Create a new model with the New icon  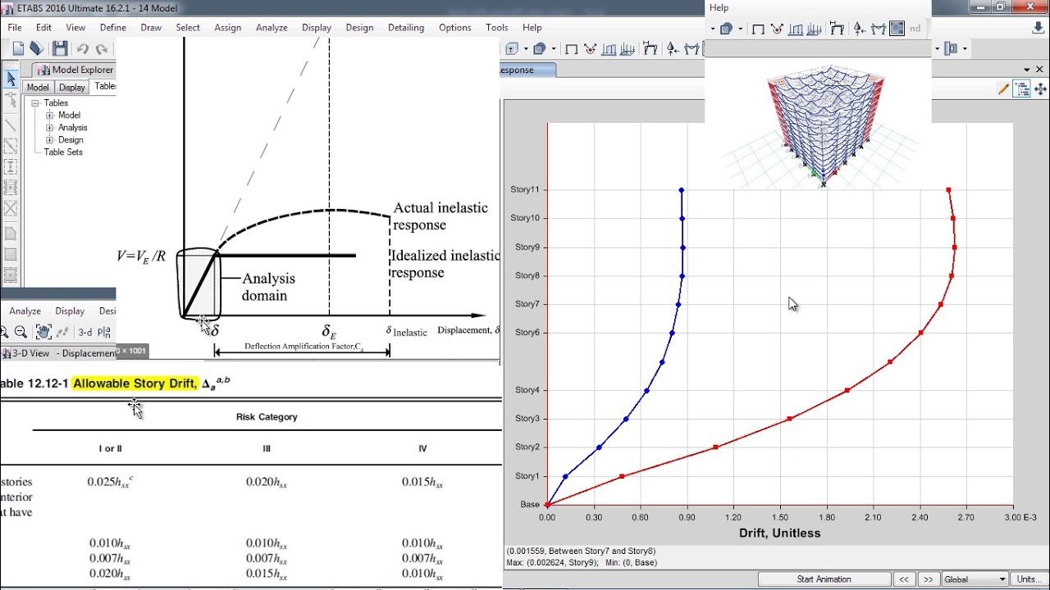pyautogui.click(x=18, y=49)
